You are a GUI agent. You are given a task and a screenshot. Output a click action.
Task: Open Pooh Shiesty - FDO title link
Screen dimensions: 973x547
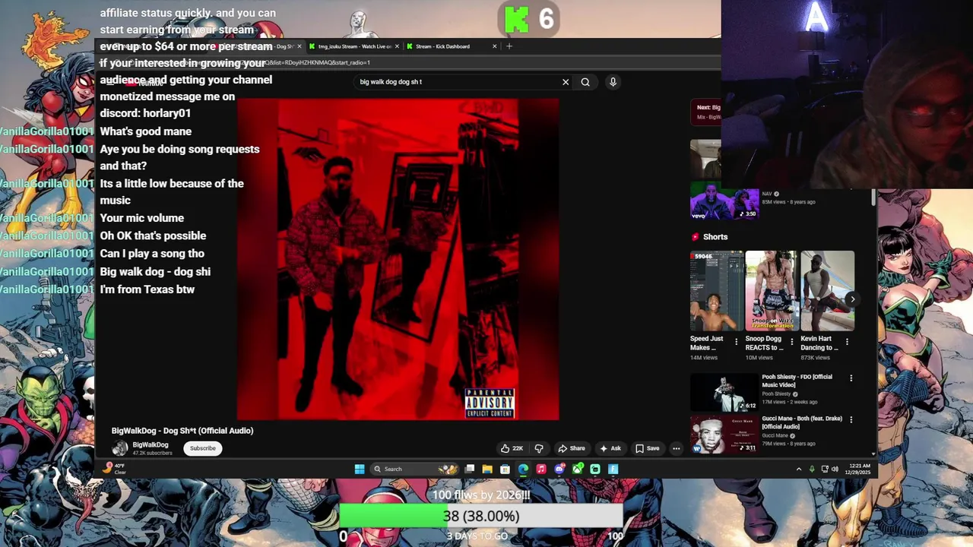tap(797, 381)
